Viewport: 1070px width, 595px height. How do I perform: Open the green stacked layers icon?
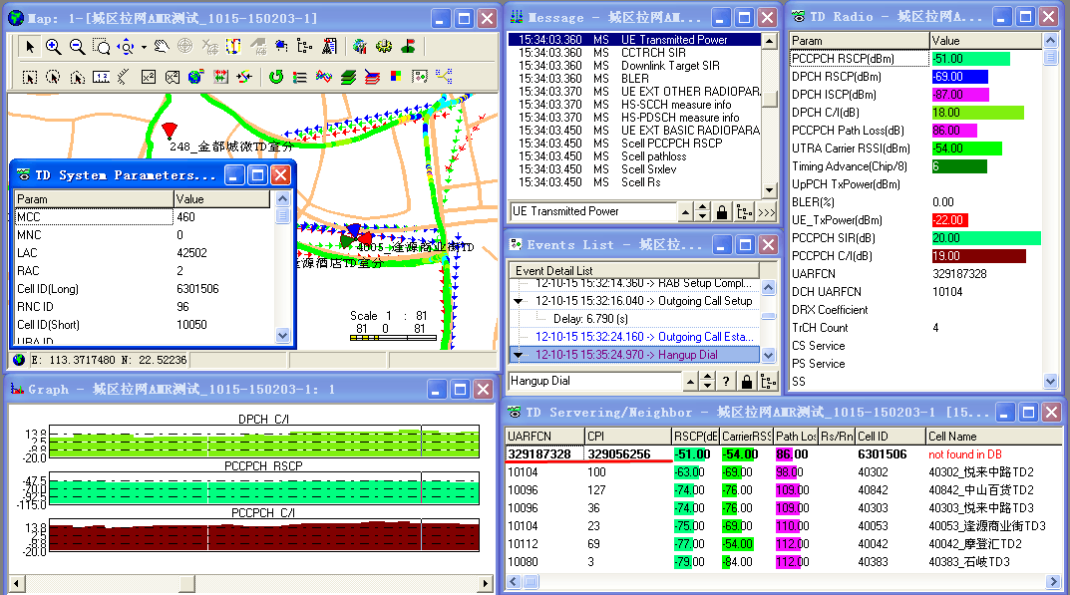(x=348, y=77)
